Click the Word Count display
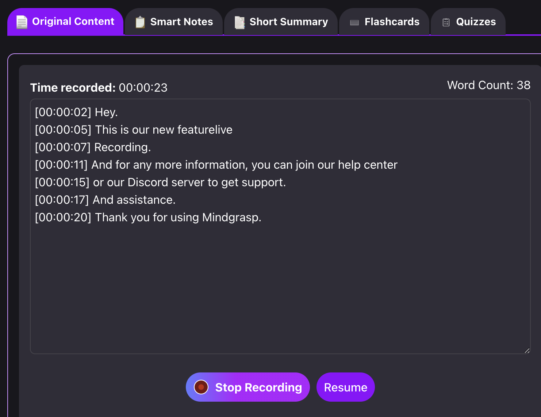The image size is (541, 417). [x=489, y=85]
